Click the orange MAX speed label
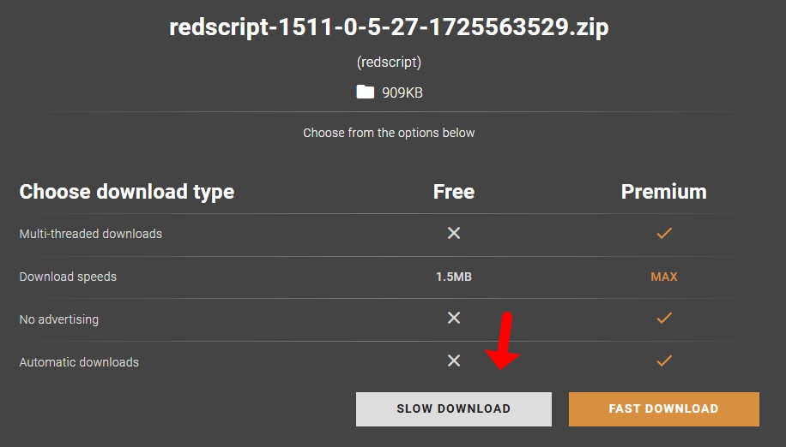Image resolution: width=786 pixels, height=447 pixels. pos(663,277)
